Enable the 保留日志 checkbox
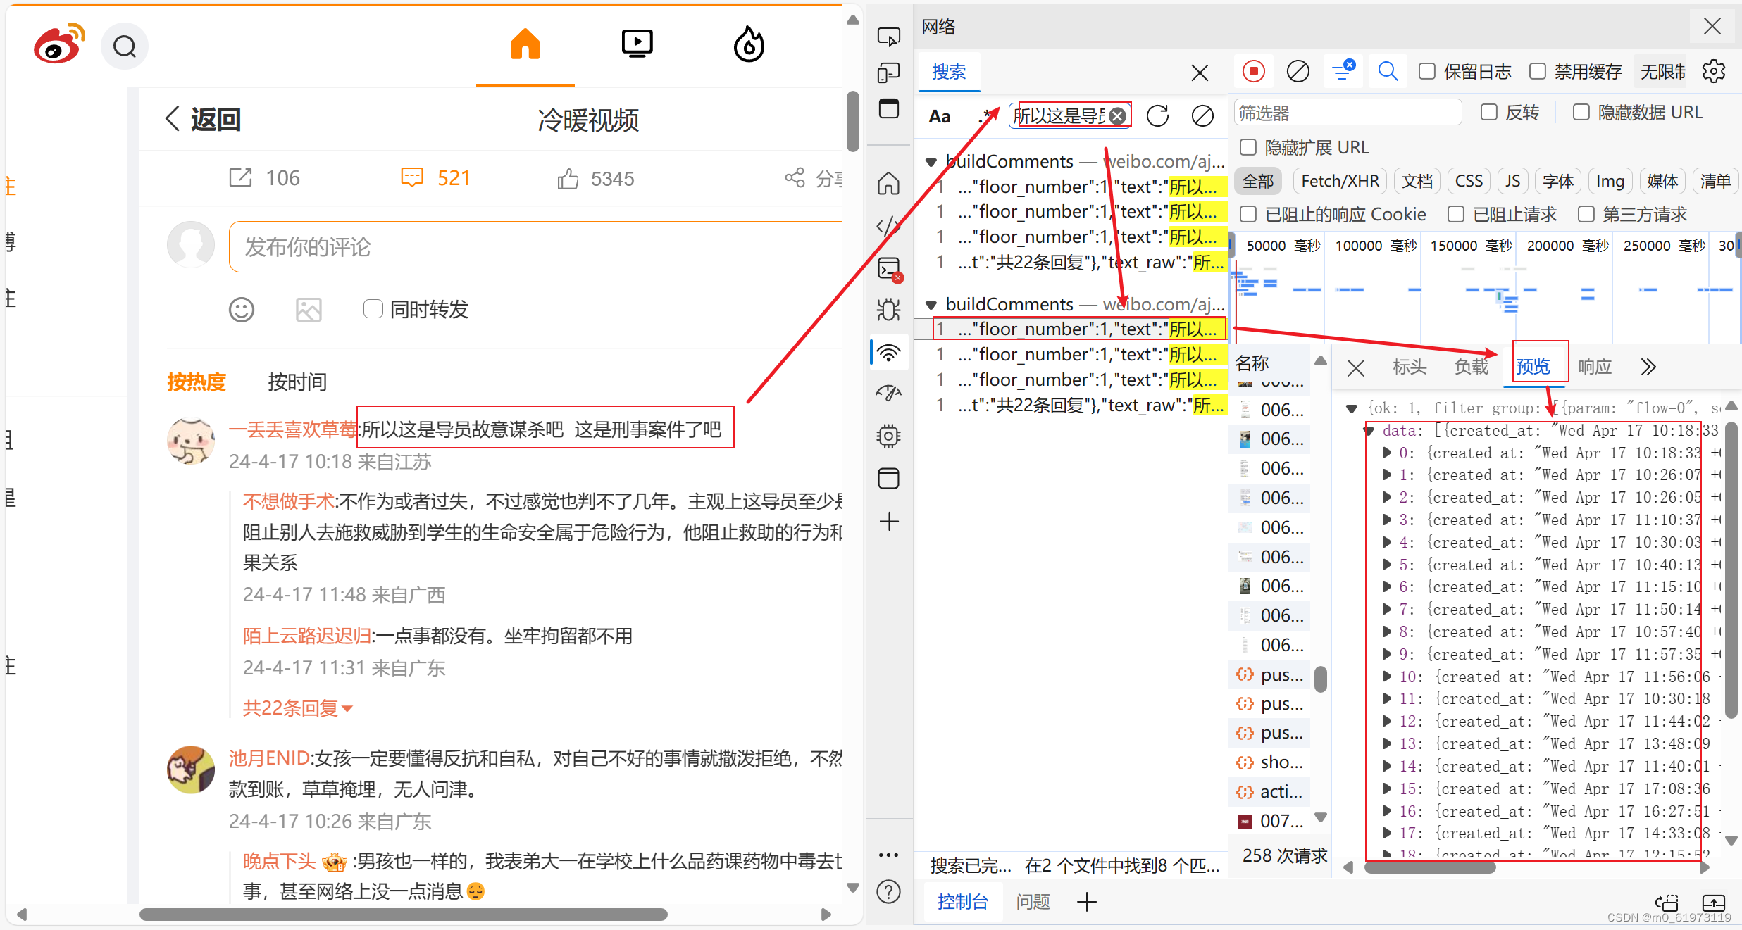 [x=1427, y=71]
